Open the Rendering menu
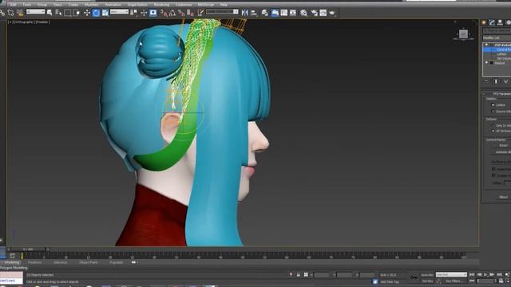 click(x=161, y=5)
